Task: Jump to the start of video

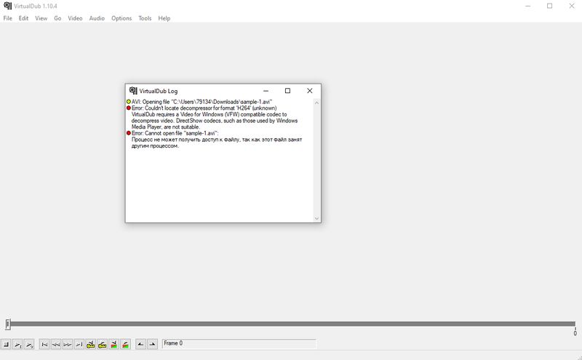Action: point(44,344)
